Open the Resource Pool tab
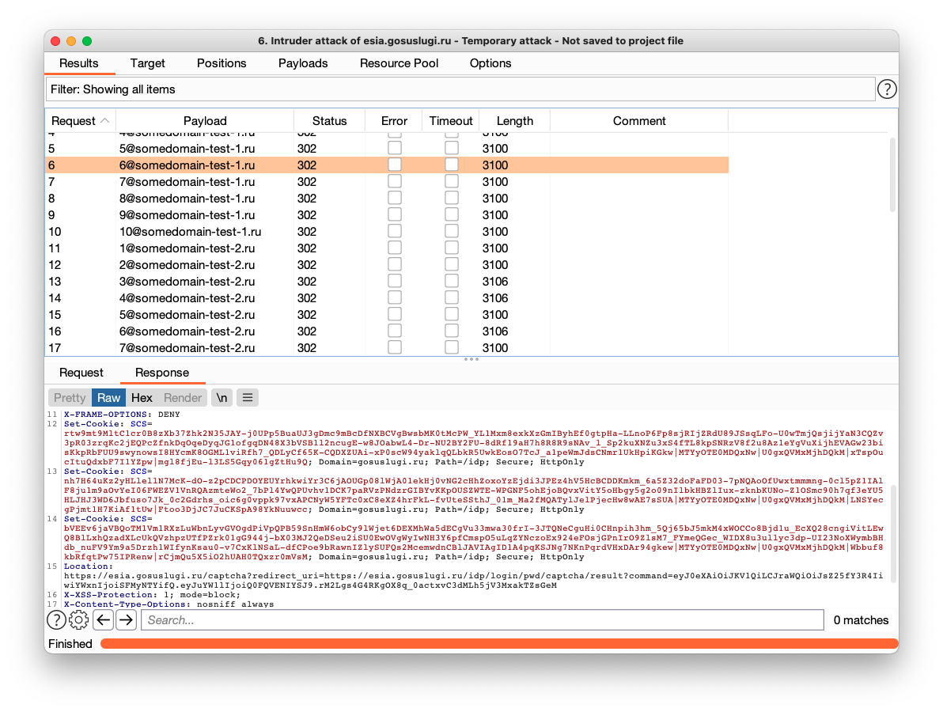Screen dimensions: 943x712 [399, 63]
